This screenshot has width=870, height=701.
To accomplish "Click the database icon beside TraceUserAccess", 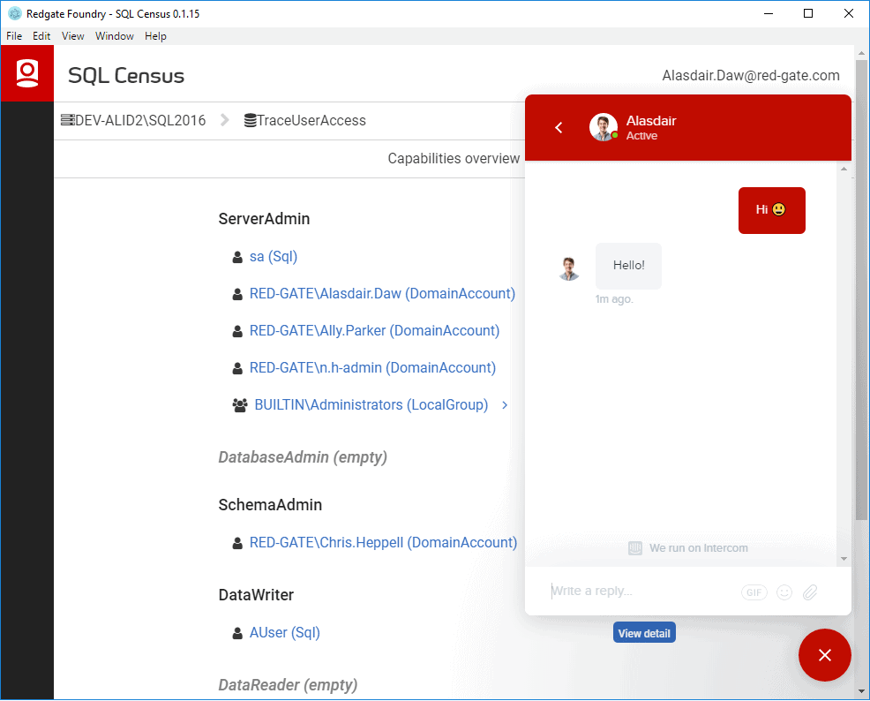I will click(x=251, y=120).
